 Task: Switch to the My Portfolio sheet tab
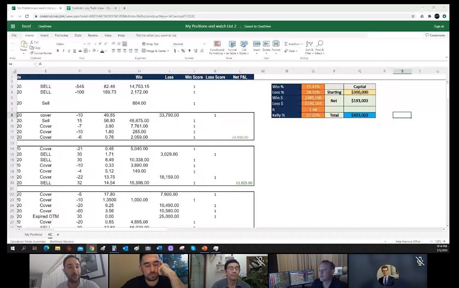pos(33,235)
